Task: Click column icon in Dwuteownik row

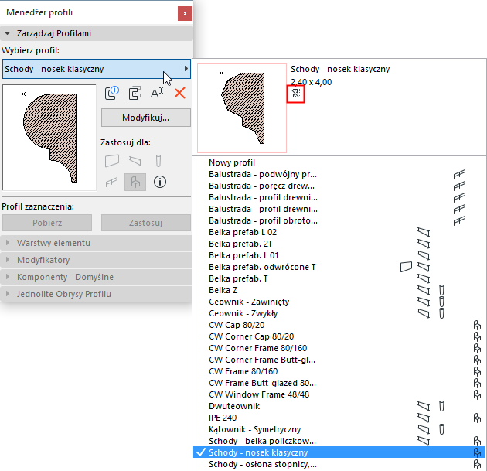Action: 441,406
